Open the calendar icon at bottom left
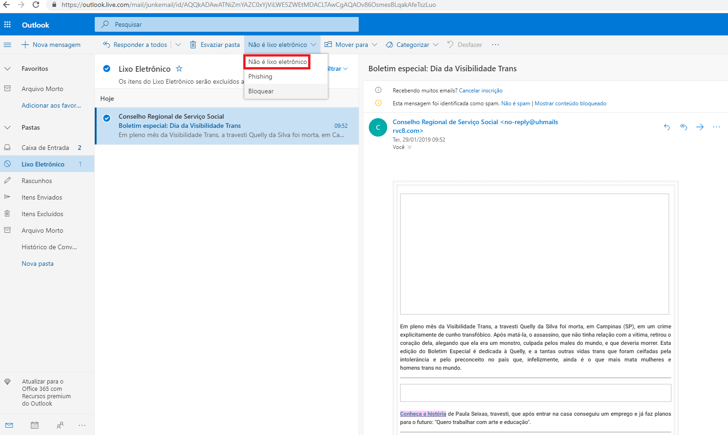This screenshot has width=728, height=435. 34,425
